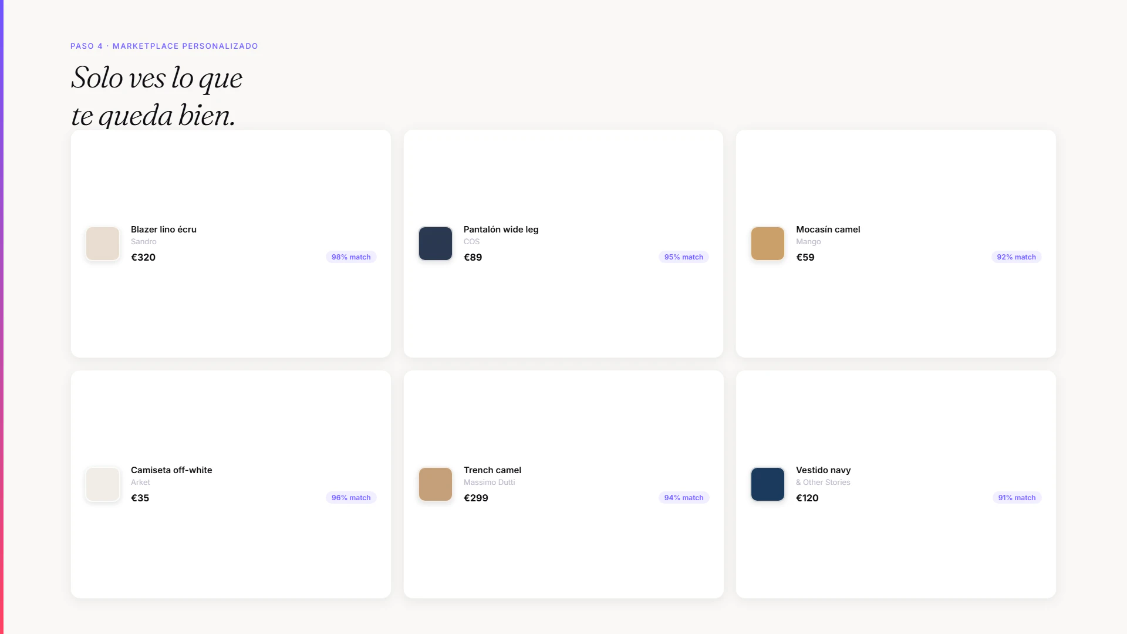Open the Camiseta off-white product title
This screenshot has height=634, width=1127.
tap(171, 470)
